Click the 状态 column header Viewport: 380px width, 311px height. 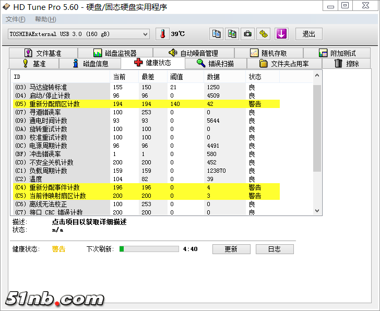click(x=263, y=77)
